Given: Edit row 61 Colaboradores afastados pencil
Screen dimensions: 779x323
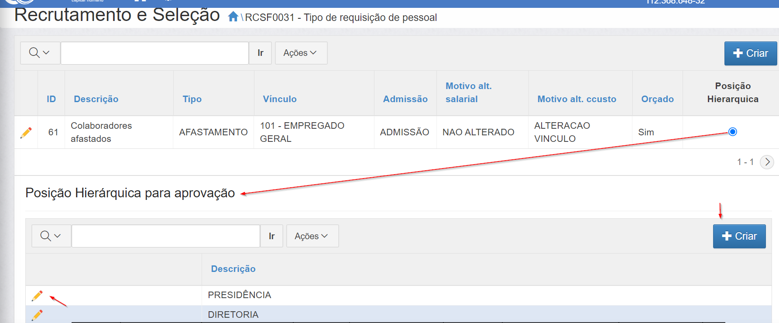Looking at the screenshot, I should coord(26,132).
